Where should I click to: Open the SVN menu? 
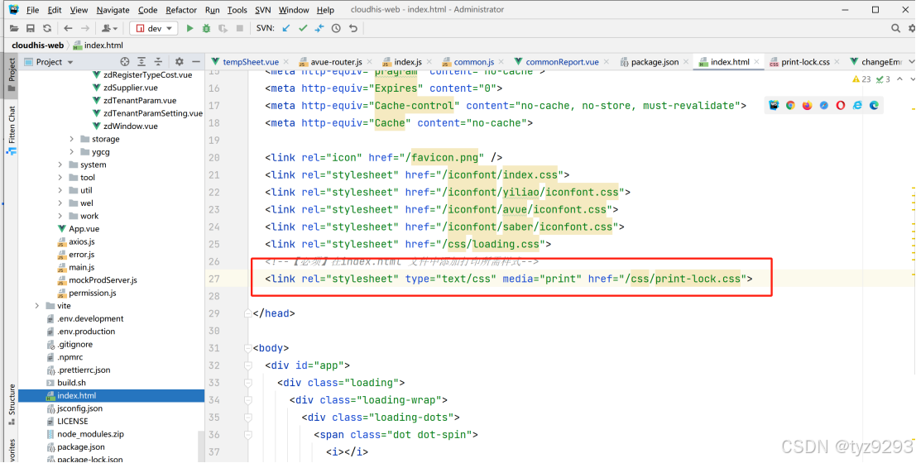[x=263, y=10]
